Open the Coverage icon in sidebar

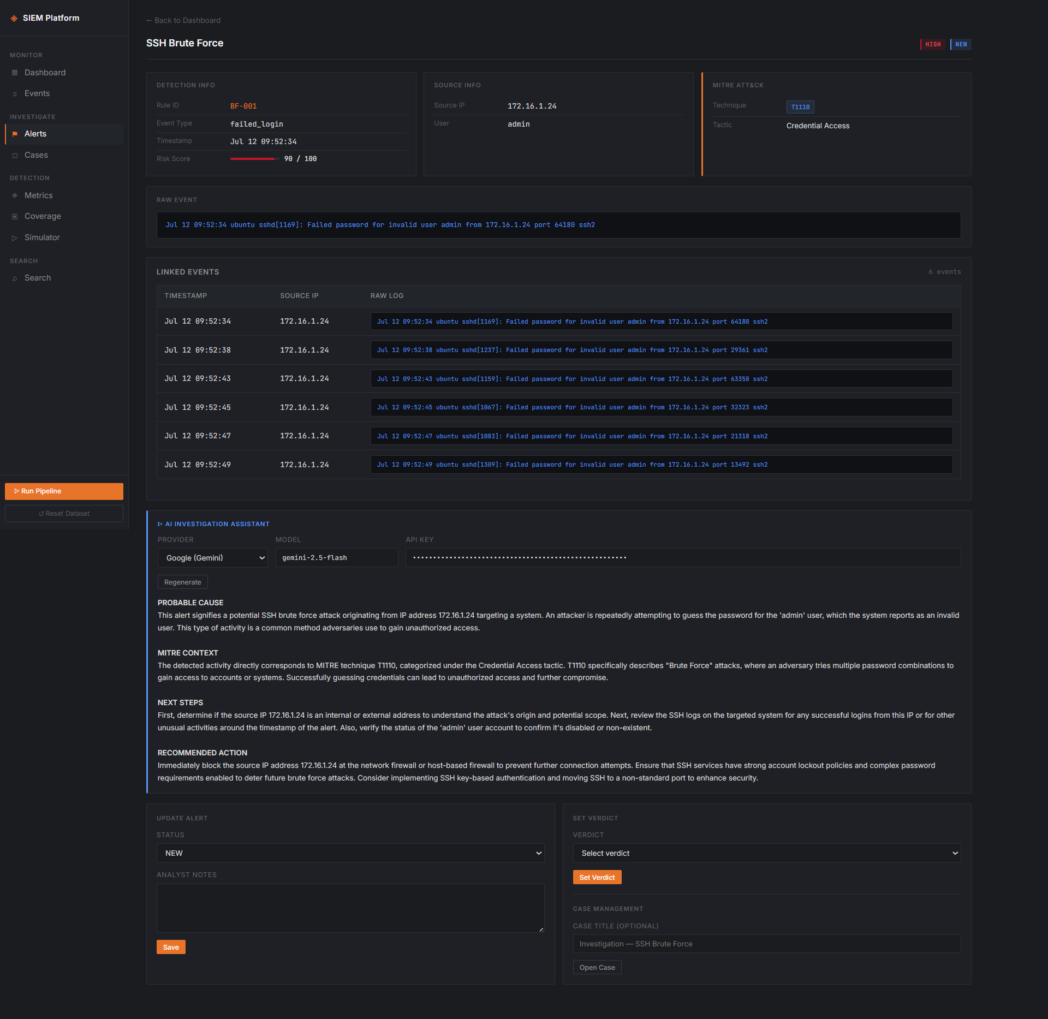click(15, 217)
